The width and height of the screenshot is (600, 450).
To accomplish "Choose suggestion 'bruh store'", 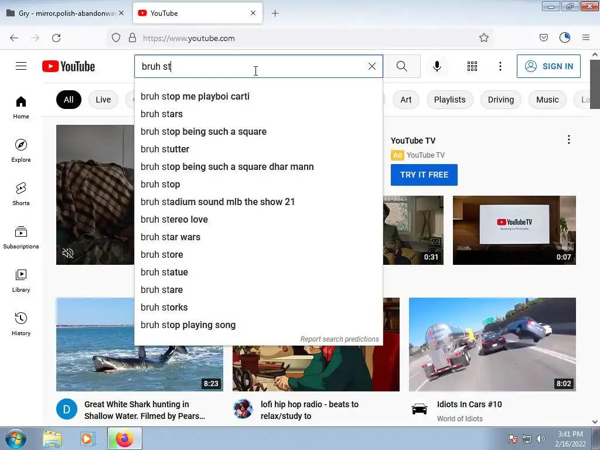I will tap(258, 255).
